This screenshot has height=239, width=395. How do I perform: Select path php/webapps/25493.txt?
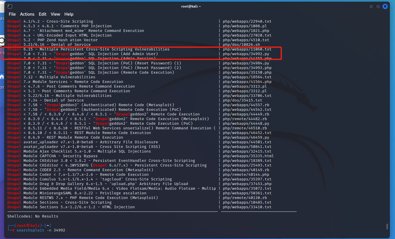tap(247, 165)
